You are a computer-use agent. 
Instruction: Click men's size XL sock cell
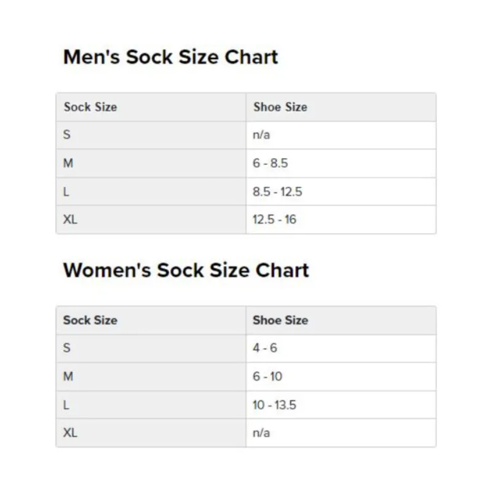[71, 220]
